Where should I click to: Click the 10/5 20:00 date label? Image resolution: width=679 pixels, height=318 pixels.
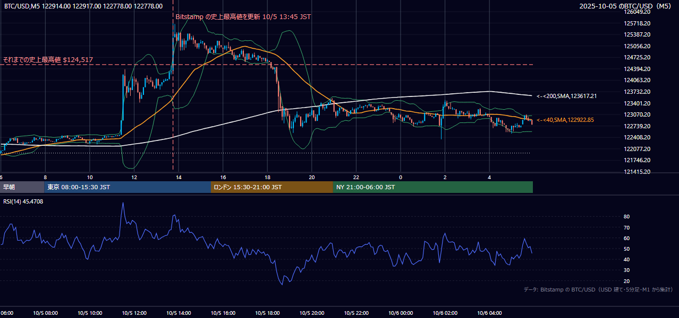point(312,313)
